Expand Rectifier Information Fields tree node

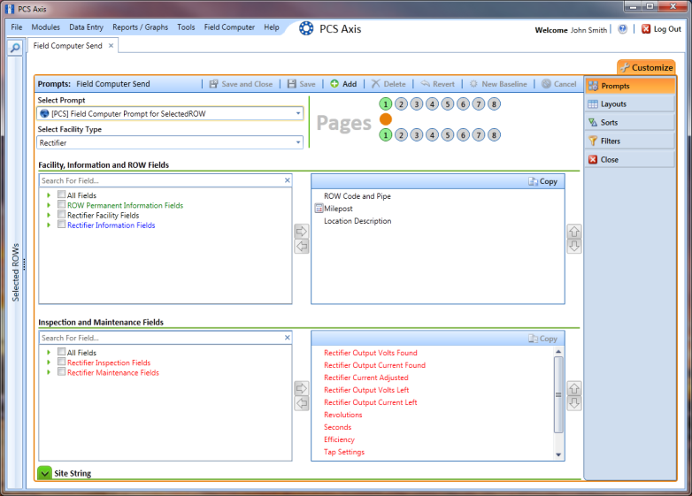pos(49,225)
